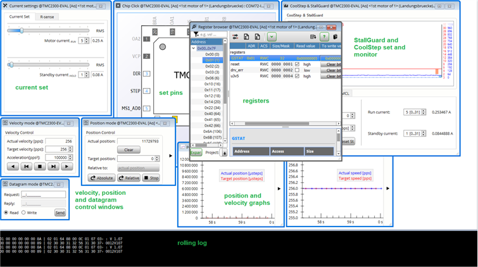Click the skip-to-start velocity button
Viewport: 478px width, 267px height.
26,166
